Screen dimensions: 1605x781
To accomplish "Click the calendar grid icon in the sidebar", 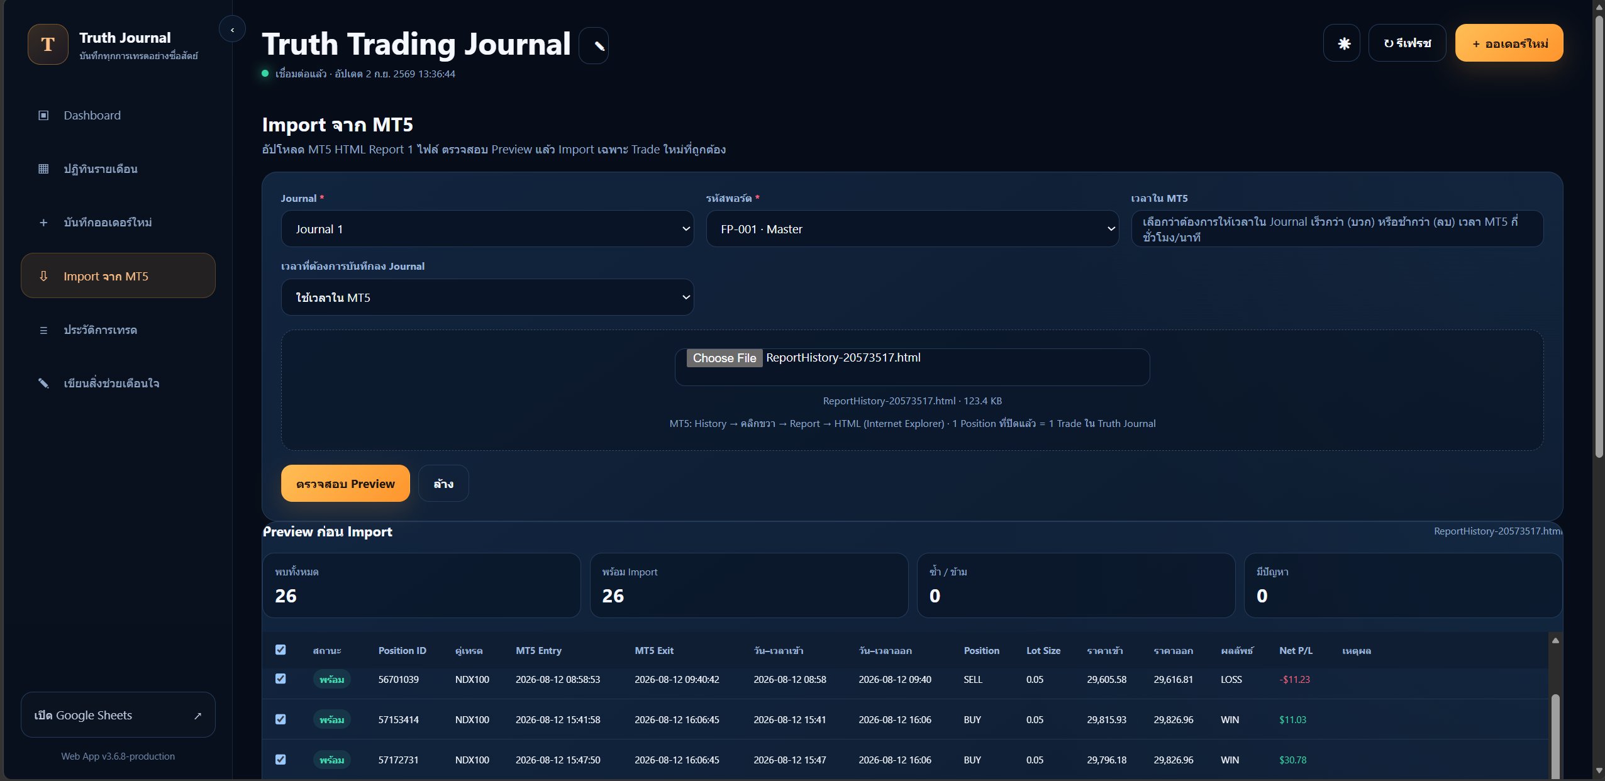I will (x=43, y=169).
